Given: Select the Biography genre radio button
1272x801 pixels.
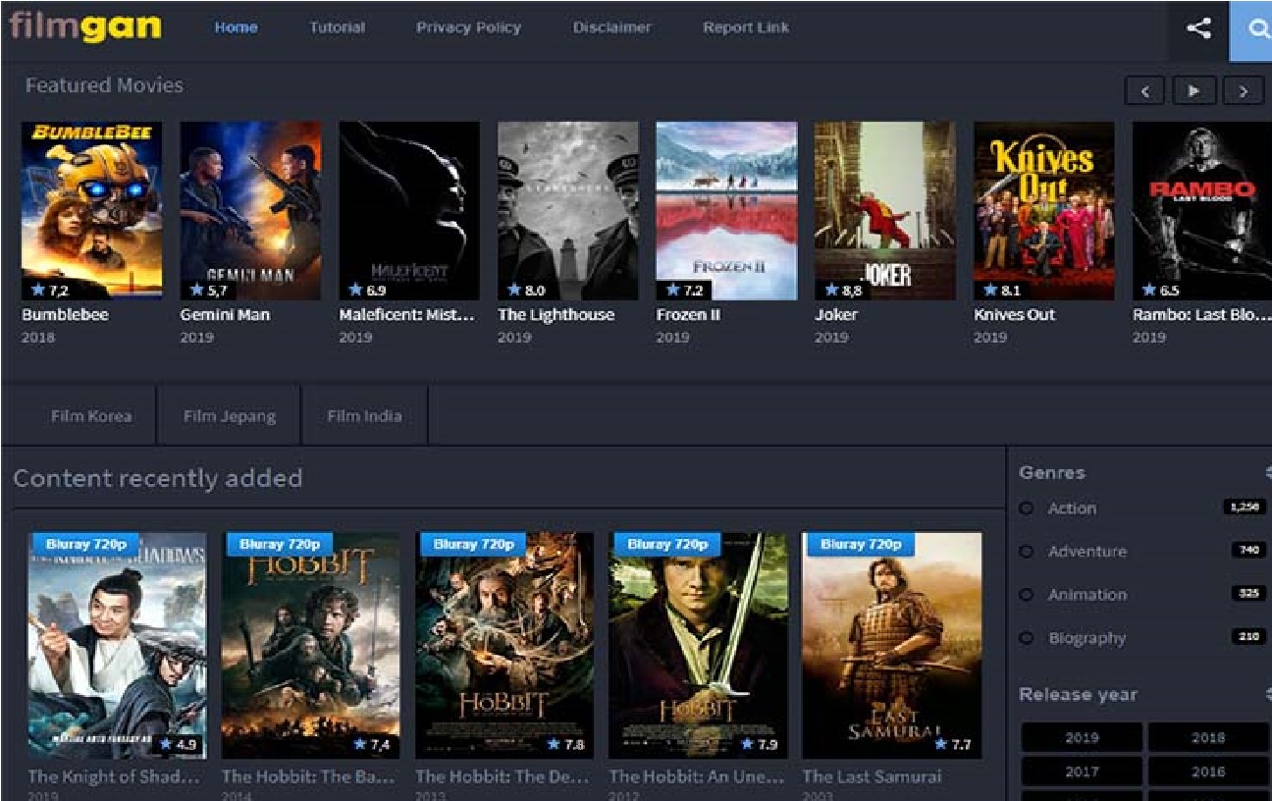Looking at the screenshot, I should [x=1027, y=638].
